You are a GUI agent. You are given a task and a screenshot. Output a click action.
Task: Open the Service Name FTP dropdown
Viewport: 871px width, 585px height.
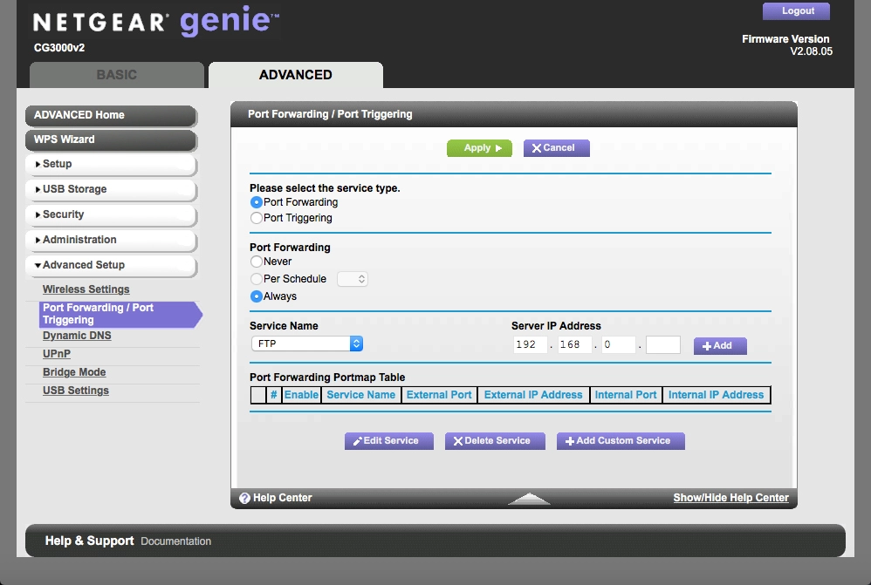(307, 344)
